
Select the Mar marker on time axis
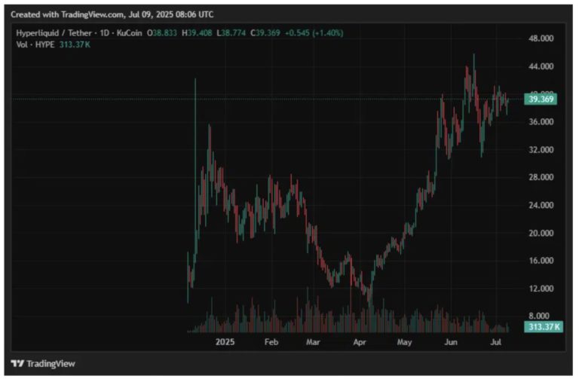pos(315,342)
